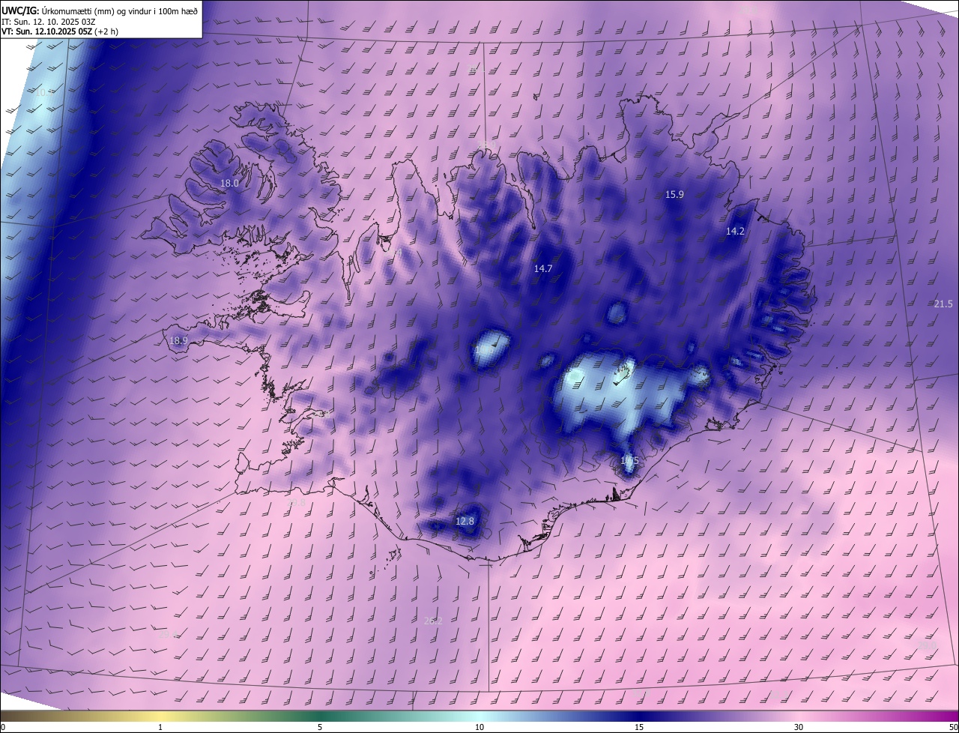Image resolution: width=959 pixels, height=733 pixels.
Task: Click the color scale tick labelled 0
Action: click(2, 727)
